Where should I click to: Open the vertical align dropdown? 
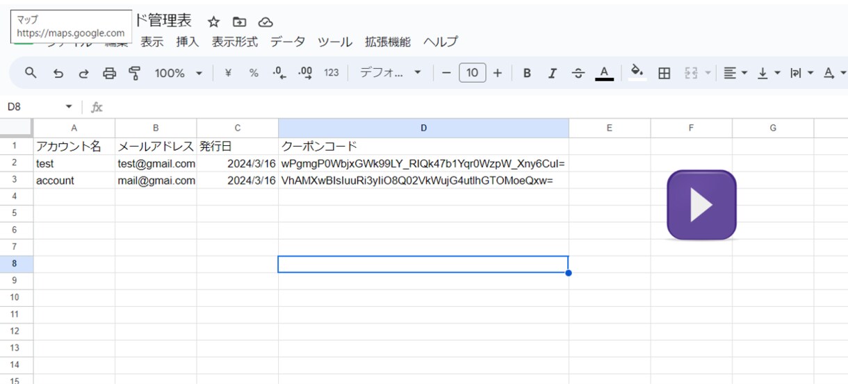click(769, 73)
